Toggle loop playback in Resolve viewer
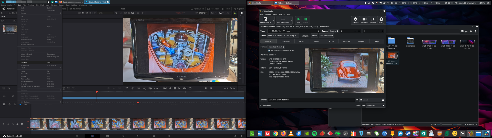This screenshot has height=138, width=492. [x=190, y=88]
